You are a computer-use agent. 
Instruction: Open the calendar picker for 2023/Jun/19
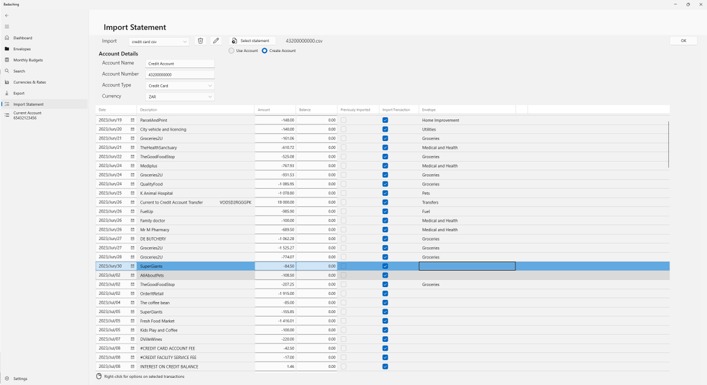[x=131, y=120]
